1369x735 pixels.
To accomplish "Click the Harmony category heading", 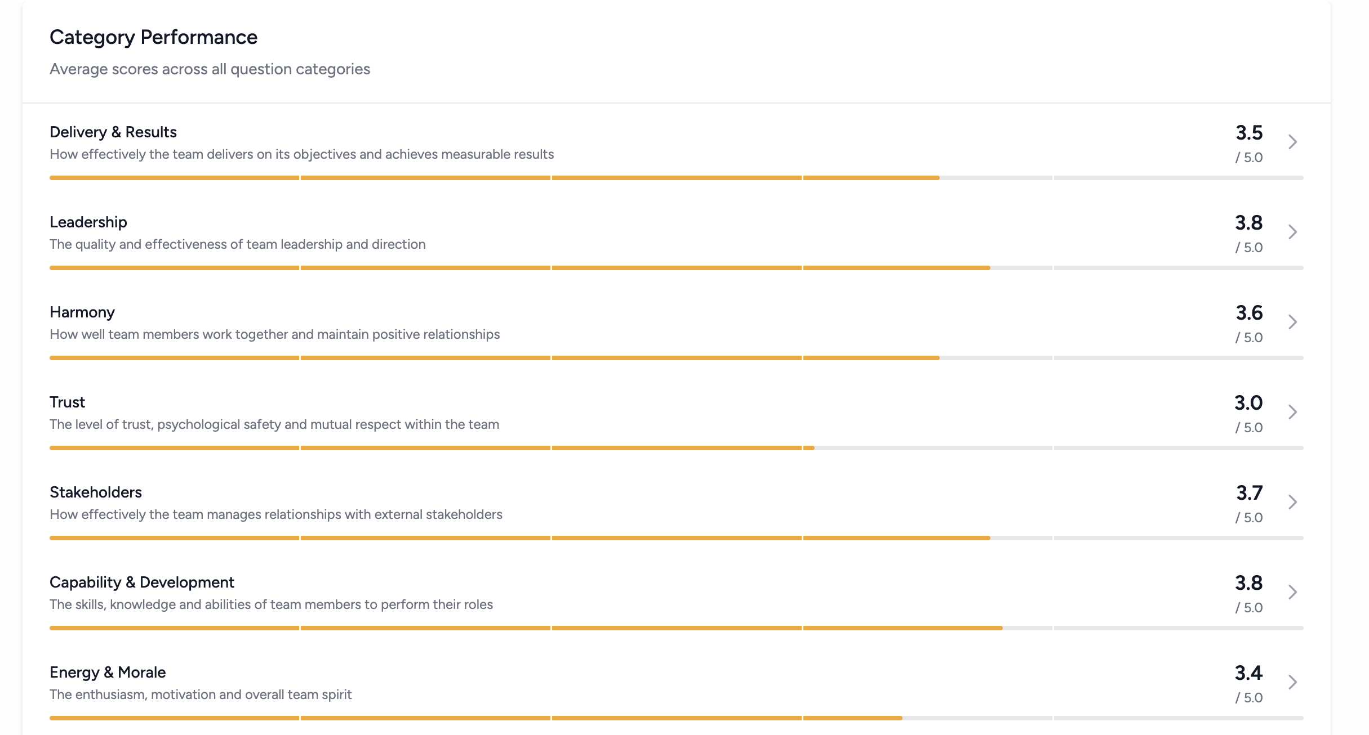I will point(82,312).
